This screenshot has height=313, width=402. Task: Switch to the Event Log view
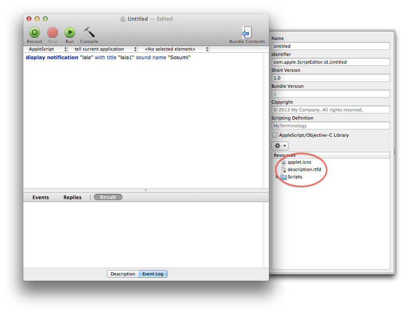click(153, 274)
